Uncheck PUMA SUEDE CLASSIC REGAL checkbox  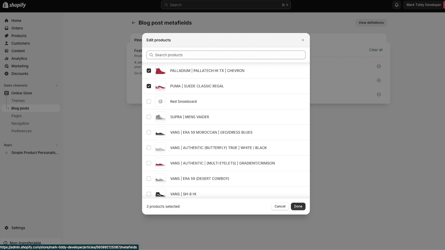coord(149,86)
